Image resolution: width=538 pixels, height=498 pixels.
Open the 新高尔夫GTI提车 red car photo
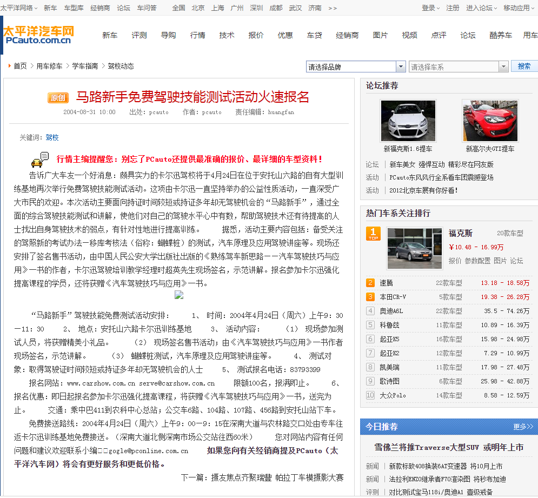pos(490,121)
